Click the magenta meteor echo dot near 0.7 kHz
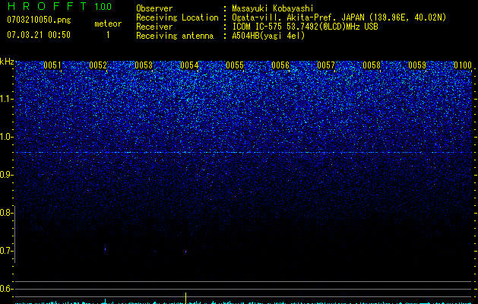 [x=185, y=252]
